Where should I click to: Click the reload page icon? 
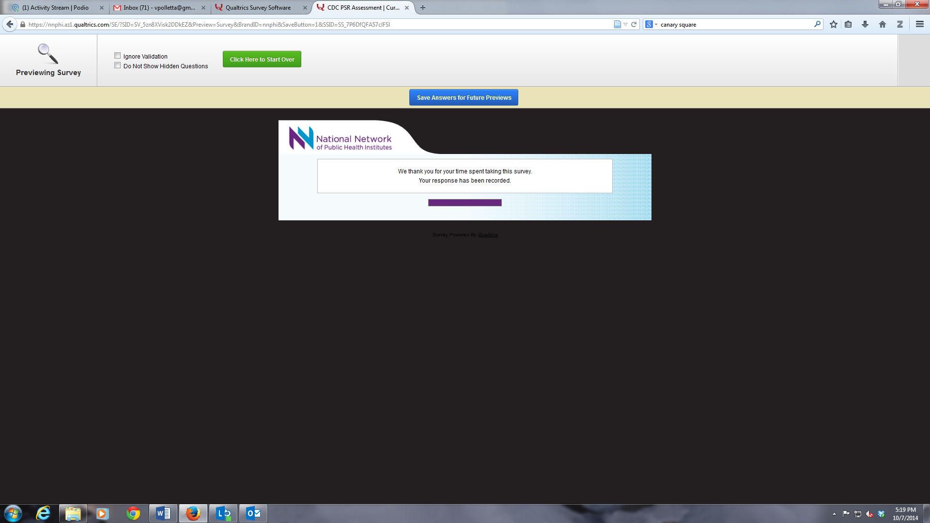(x=634, y=24)
